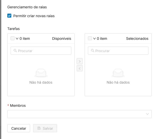The height and width of the screenshot is (139, 155).
Task: Click empty inbox icon in Disponíveis list
Action: (x=41, y=73)
